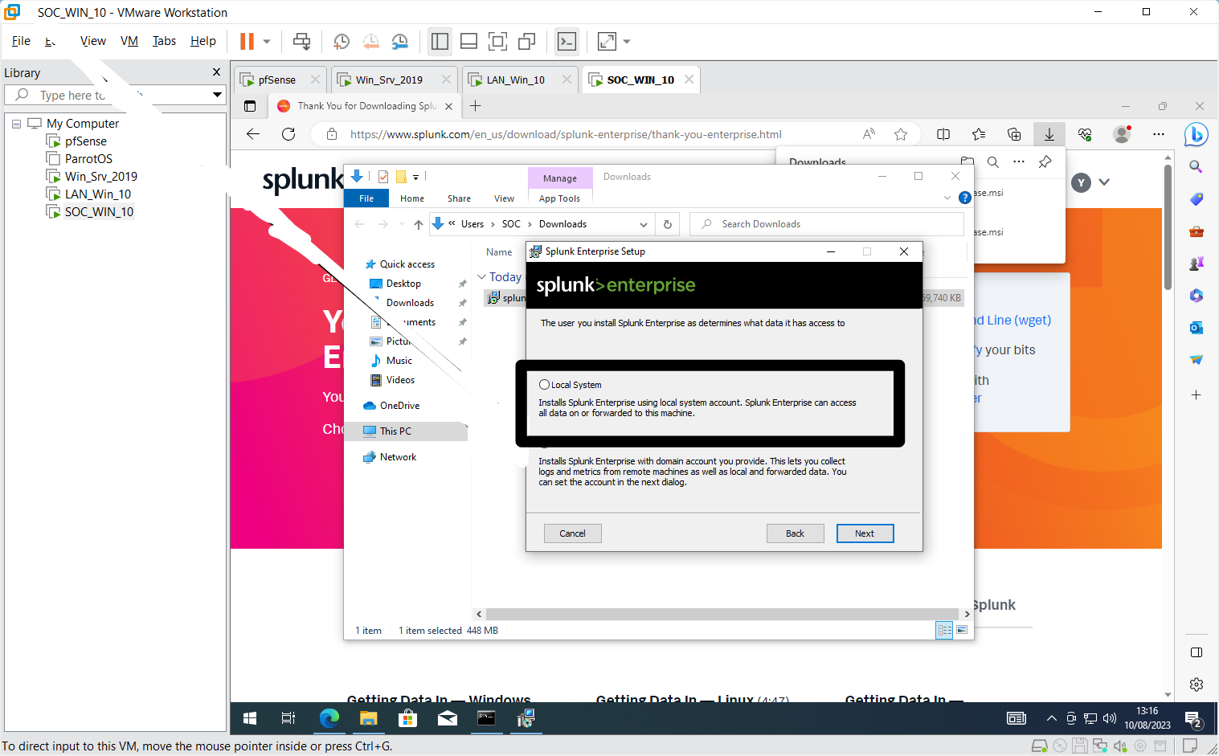This screenshot has width=1219, height=756.
Task: Click the stretch guest display icon
Action: [x=607, y=41]
